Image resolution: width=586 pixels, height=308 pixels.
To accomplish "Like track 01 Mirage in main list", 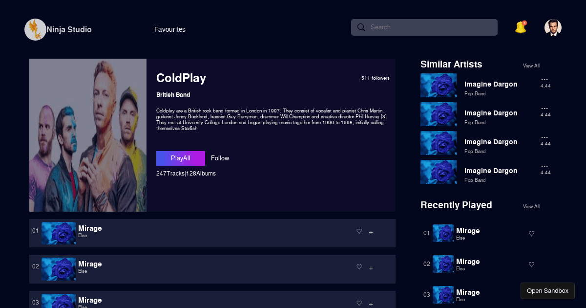I will pos(359,232).
